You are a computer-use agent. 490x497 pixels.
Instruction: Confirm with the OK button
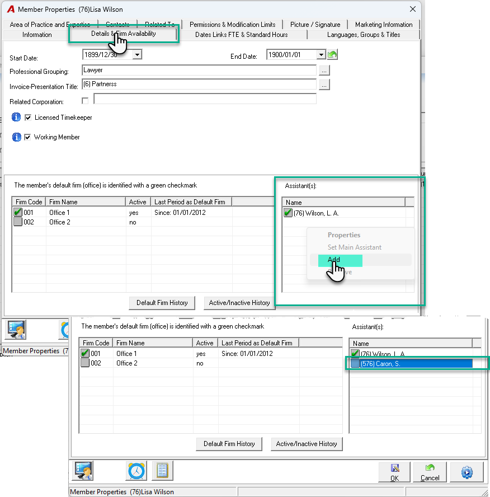(394, 472)
